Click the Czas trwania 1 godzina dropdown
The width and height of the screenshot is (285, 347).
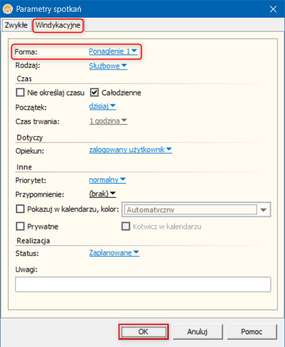click(x=108, y=121)
